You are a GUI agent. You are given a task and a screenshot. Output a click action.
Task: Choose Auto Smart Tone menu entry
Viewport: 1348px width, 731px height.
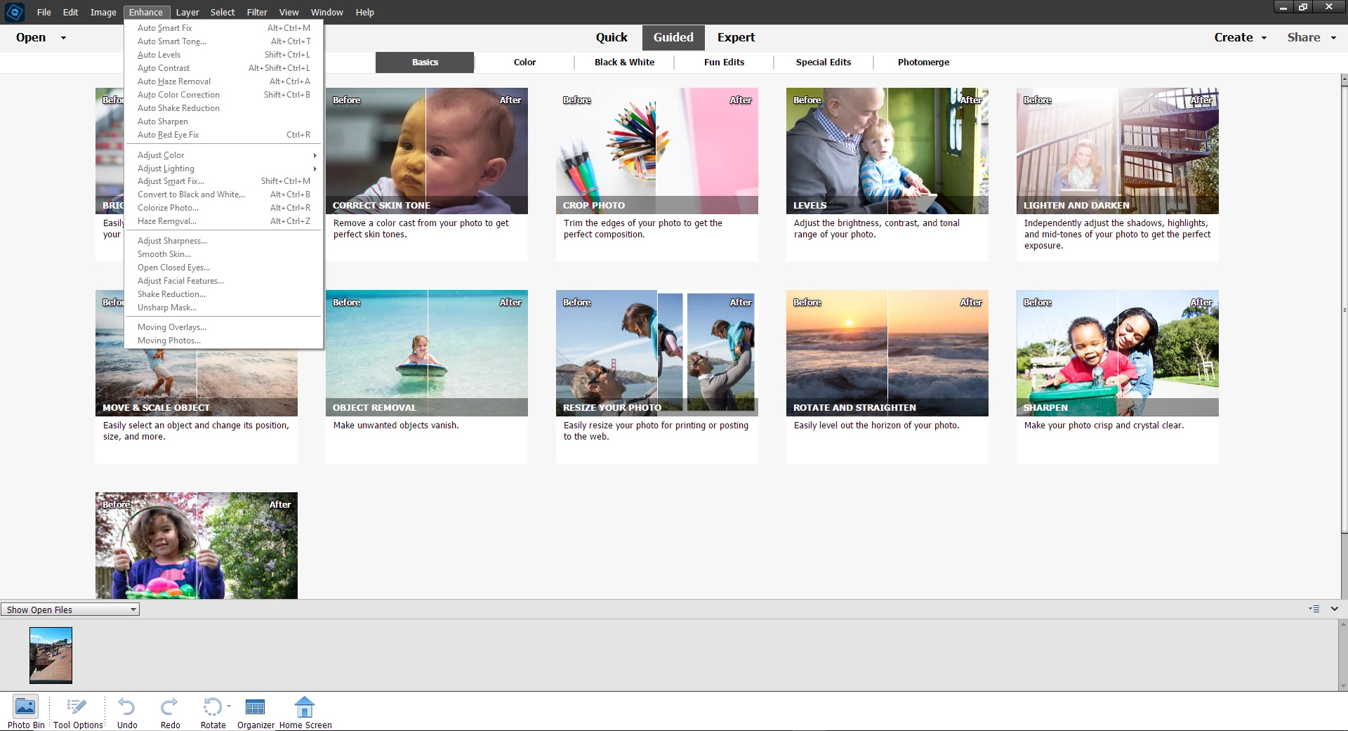(x=223, y=41)
